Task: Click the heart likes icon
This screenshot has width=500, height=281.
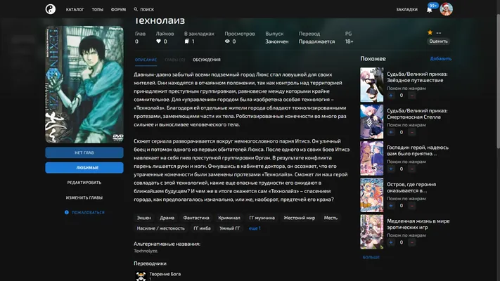Action: coord(158,41)
